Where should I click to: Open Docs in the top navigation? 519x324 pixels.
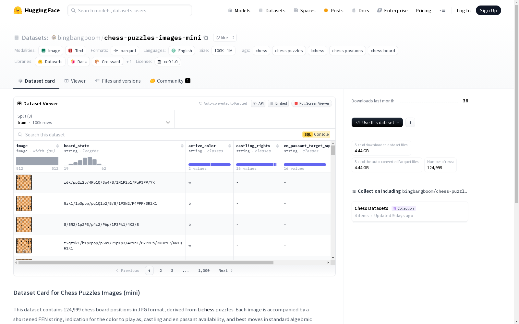click(x=360, y=10)
